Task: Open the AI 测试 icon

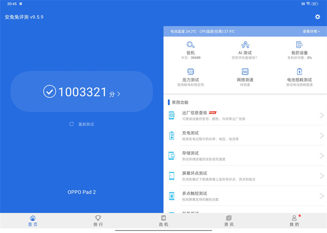Action: coord(245,44)
